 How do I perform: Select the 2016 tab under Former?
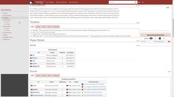(38, 75)
